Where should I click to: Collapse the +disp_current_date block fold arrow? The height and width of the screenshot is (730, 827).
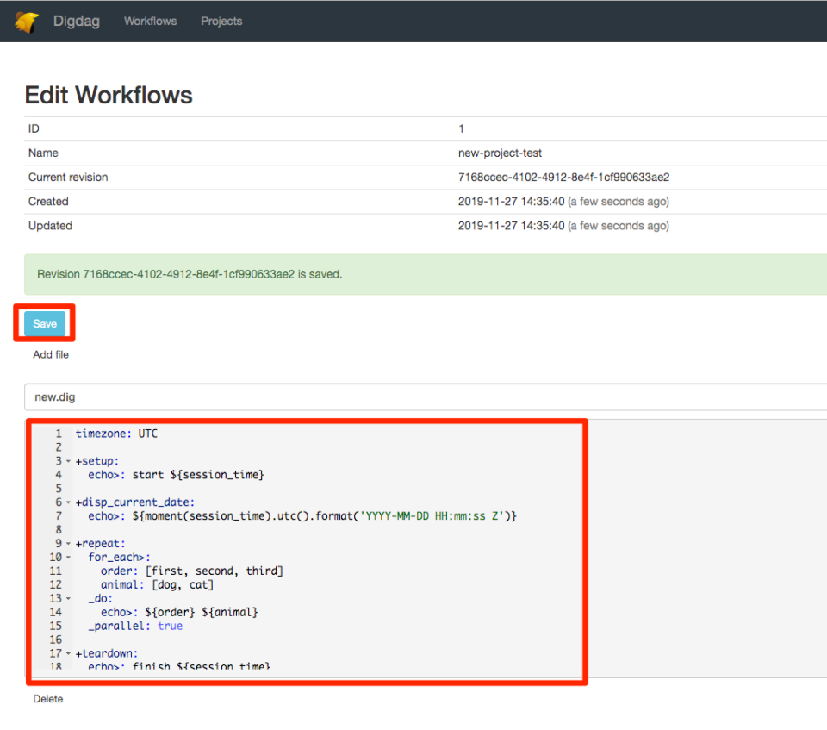click(x=68, y=502)
